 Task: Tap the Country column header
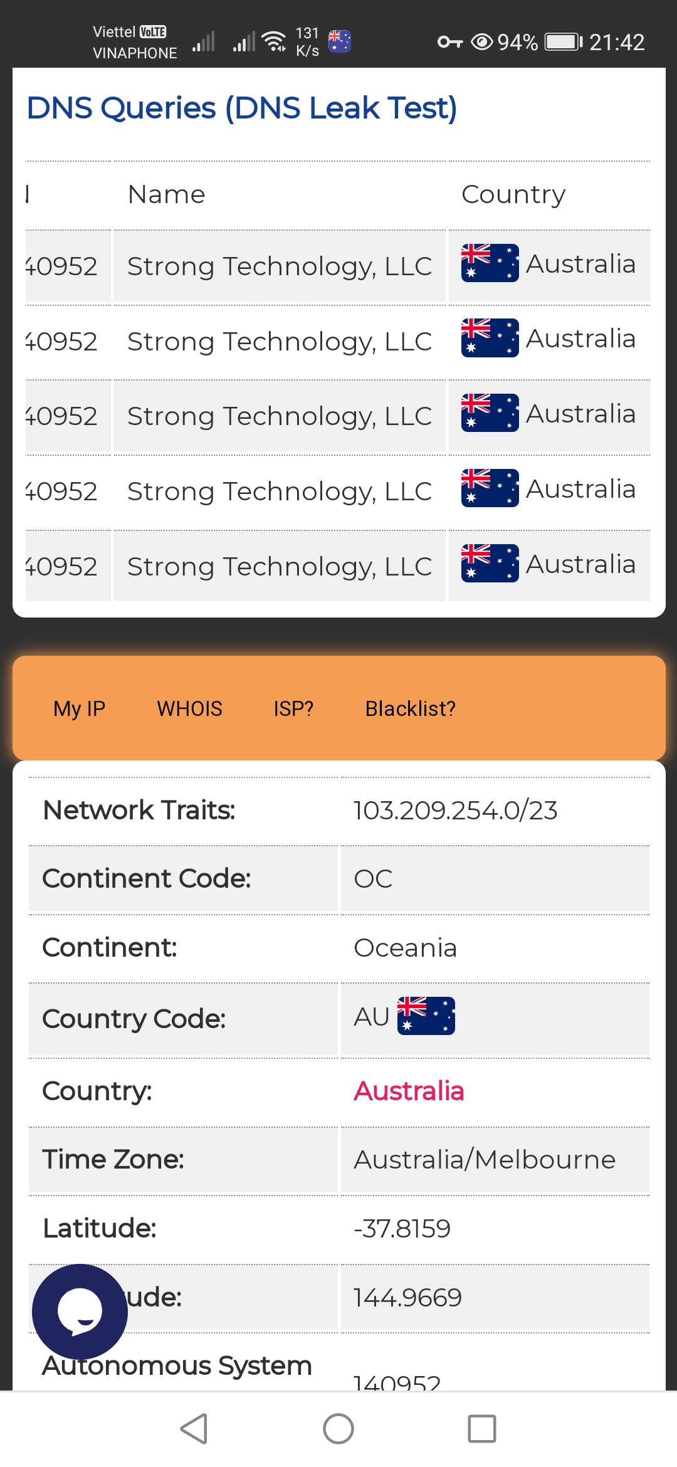513,195
